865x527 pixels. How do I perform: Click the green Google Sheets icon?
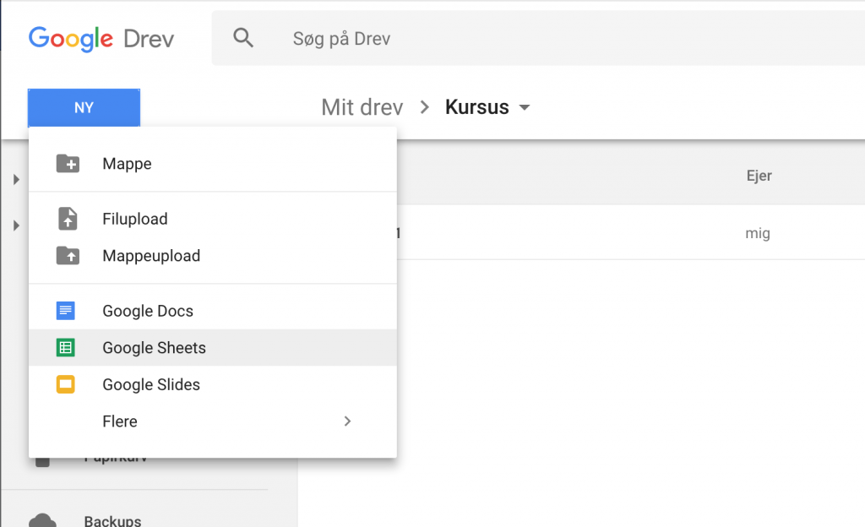click(66, 348)
